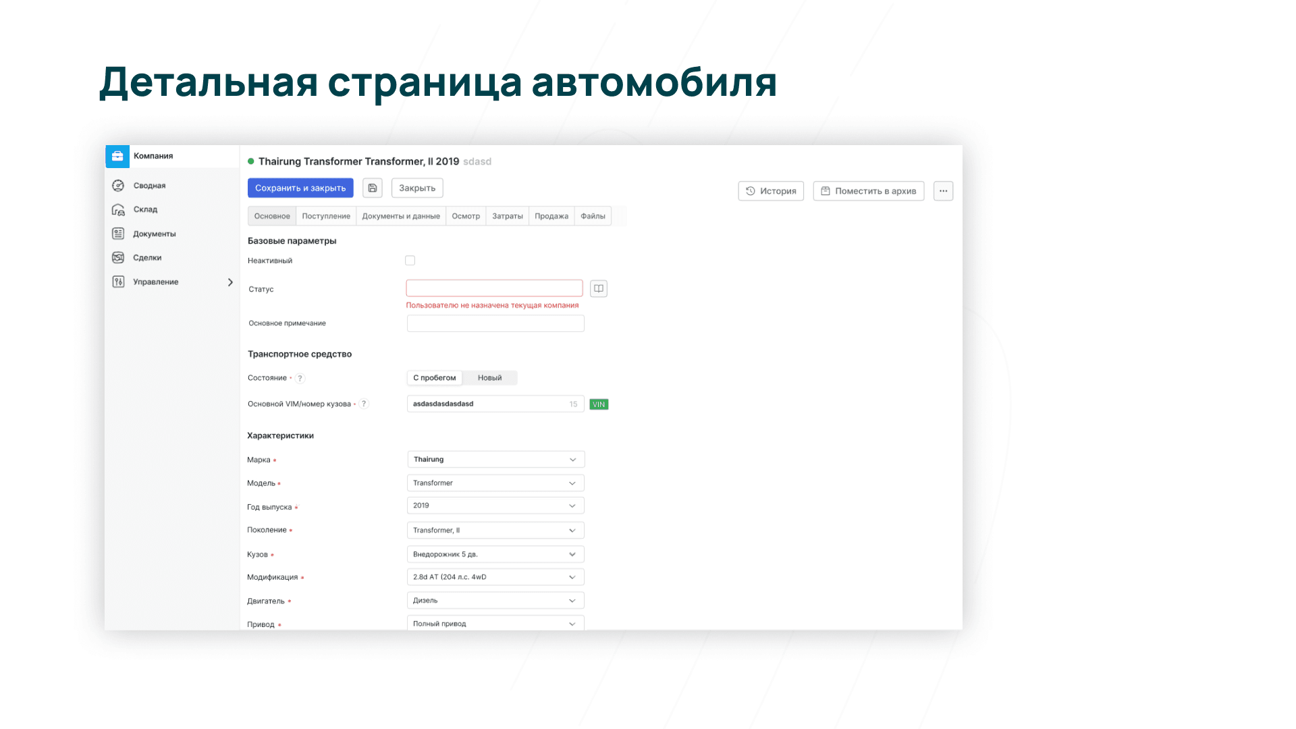Open the status reference book icon
This screenshot has height=729, width=1296.
599,289
